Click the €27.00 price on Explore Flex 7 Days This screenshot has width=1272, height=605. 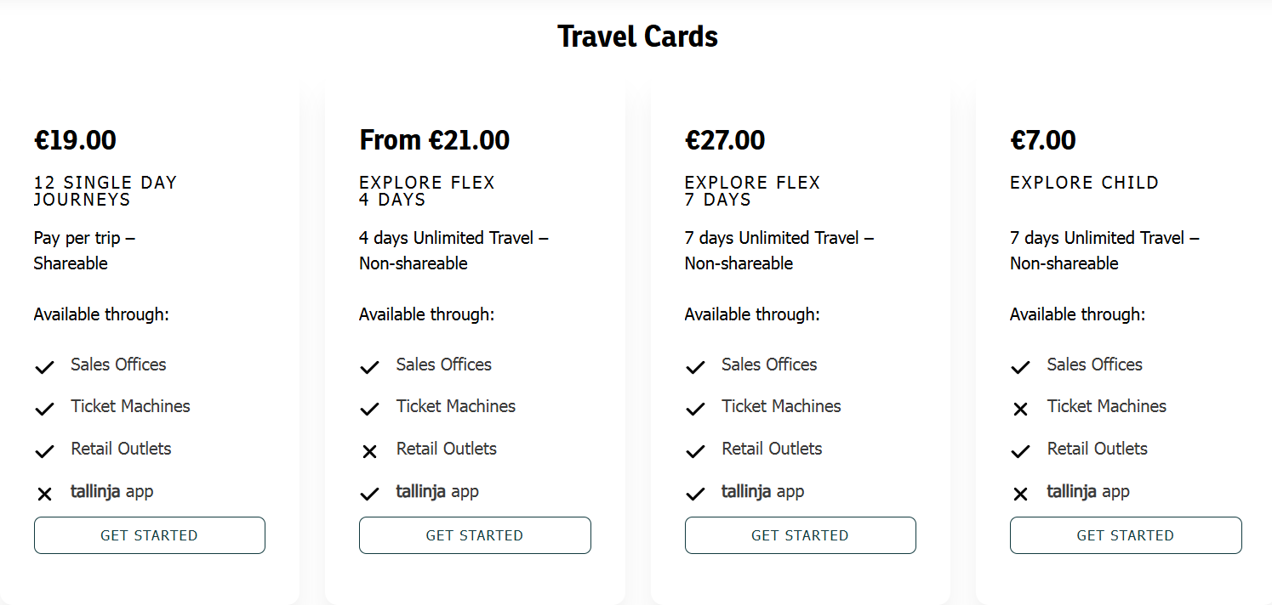point(726,139)
